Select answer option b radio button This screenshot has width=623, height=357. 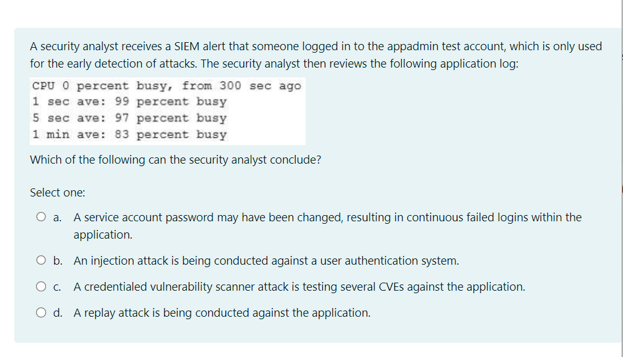(40, 260)
